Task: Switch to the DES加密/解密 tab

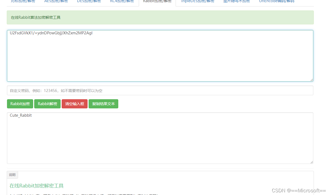Action: [89, 2]
